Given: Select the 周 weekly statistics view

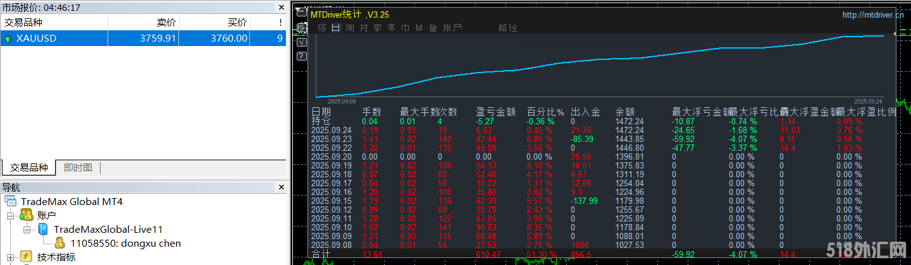Looking at the screenshot, I should (350, 28).
